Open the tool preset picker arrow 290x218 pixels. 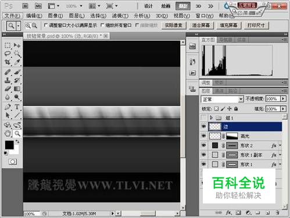(x=19, y=26)
